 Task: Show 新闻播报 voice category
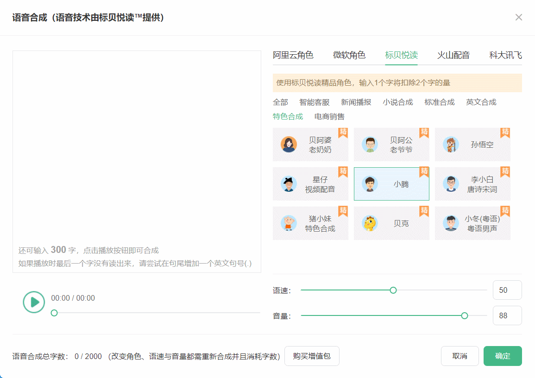(356, 102)
